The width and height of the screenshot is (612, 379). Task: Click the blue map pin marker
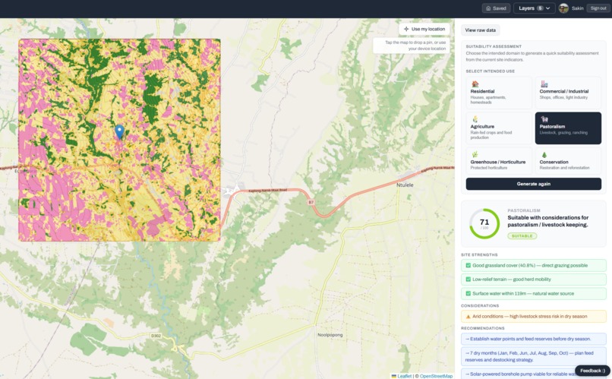click(x=119, y=132)
